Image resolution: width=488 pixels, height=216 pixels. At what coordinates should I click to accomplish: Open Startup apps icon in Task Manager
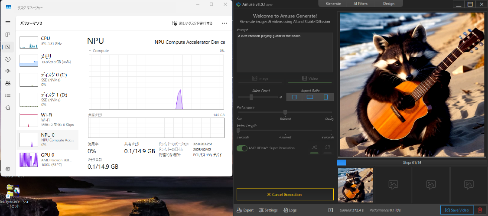pyautogui.click(x=8, y=72)
